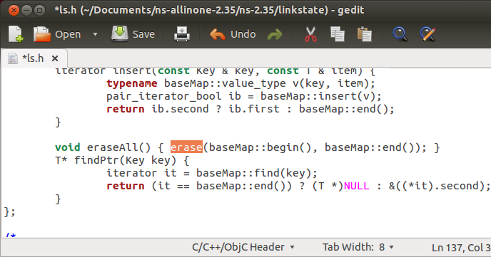Click the magenta NULL keyword
Viewport: 491px width, 257px height.
(x=356, y=186)
